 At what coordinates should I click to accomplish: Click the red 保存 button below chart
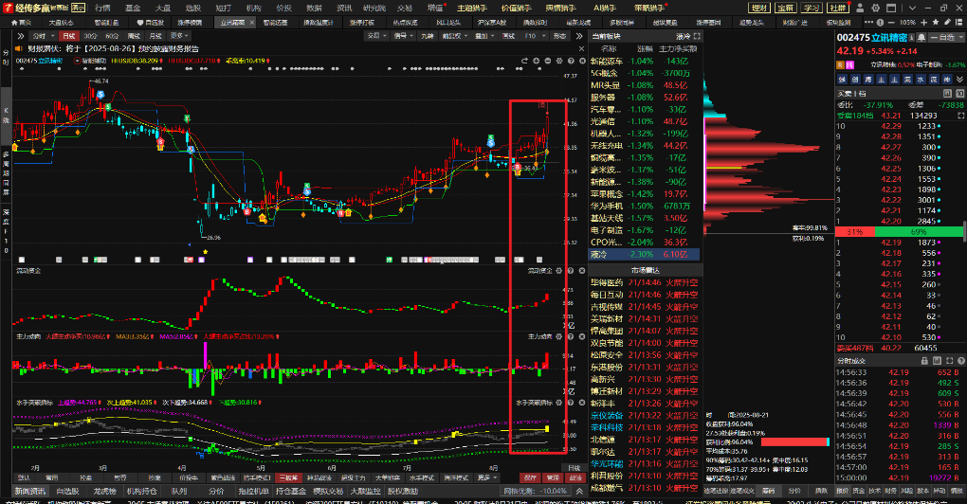(530, 477)
